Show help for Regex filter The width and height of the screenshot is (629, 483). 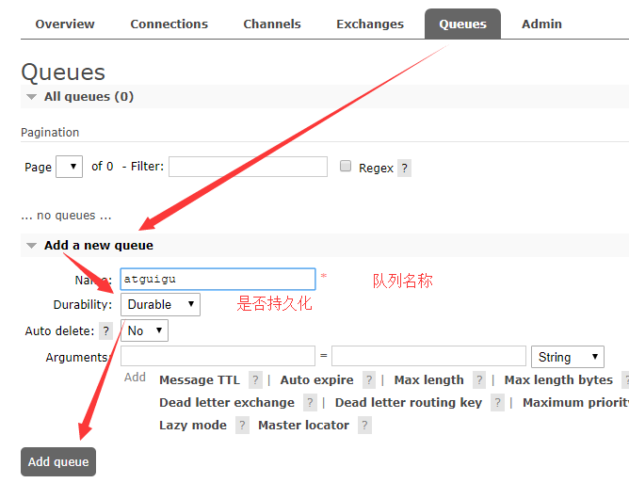point(404,168)
